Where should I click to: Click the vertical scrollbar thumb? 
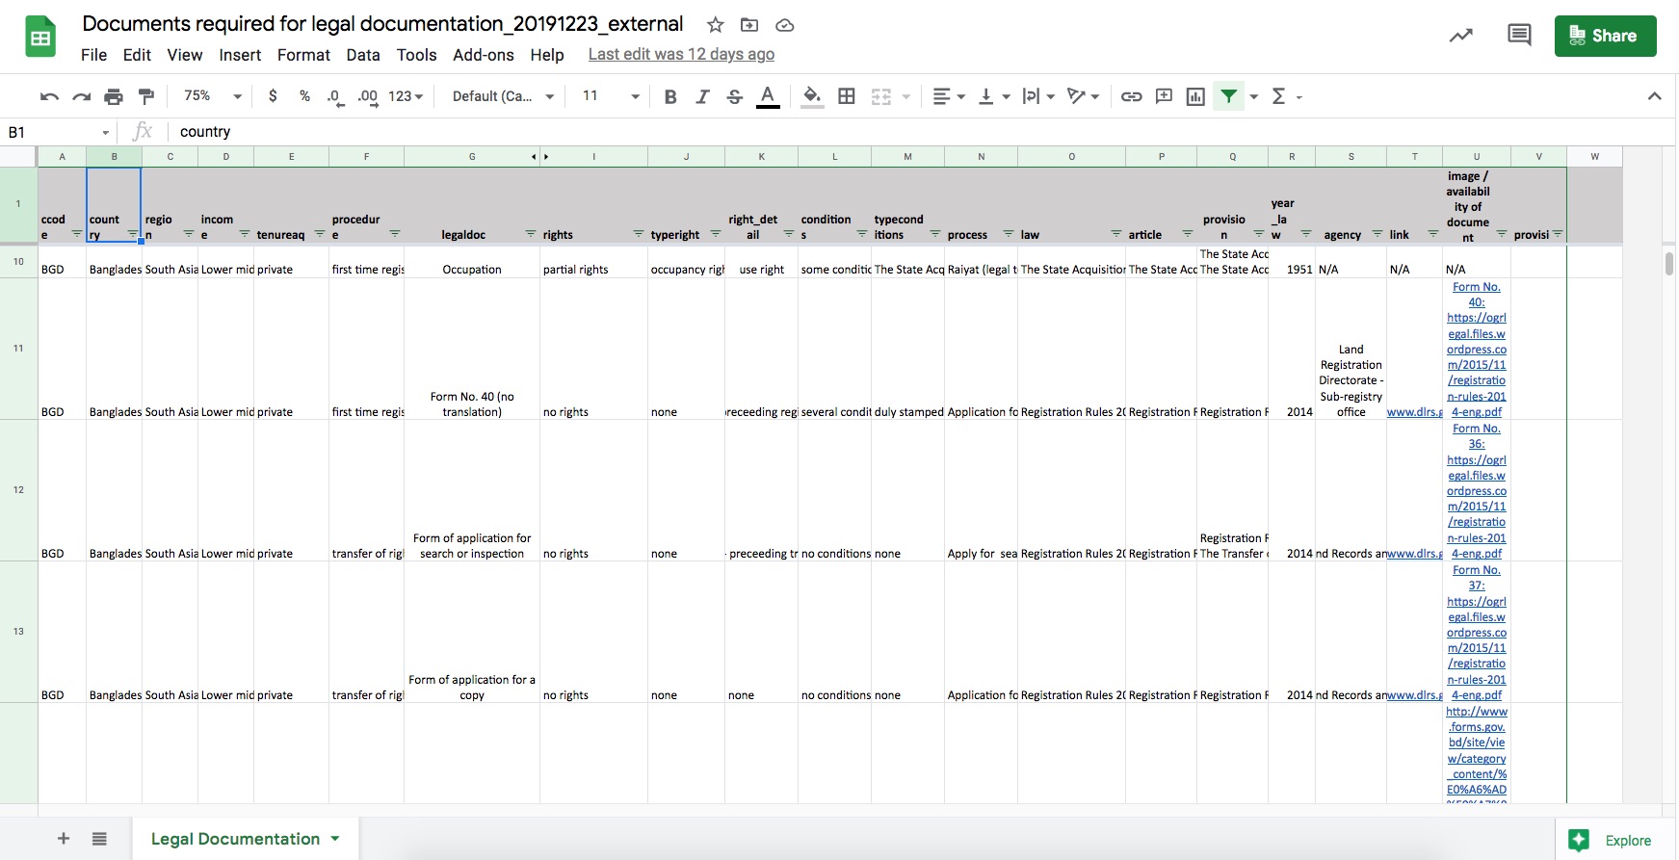tap(1669, 263)
